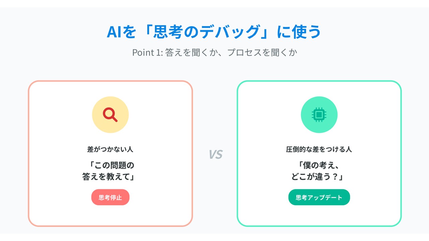429x241 pixels.
Task: Click the Point 1 label in subtitle
Action: (147, 53)
